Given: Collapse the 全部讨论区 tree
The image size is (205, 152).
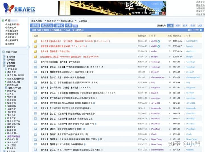Looking at the screenshot, I should (x=3, y=52).
